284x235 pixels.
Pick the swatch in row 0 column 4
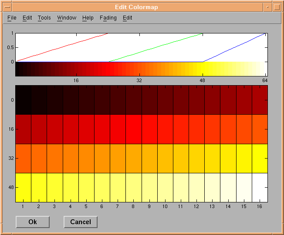pos(71,100)
